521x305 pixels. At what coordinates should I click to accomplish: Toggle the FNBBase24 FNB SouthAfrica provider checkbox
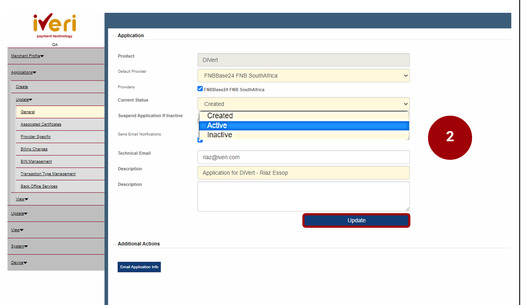pyautogui.click(x=200, y=89)
